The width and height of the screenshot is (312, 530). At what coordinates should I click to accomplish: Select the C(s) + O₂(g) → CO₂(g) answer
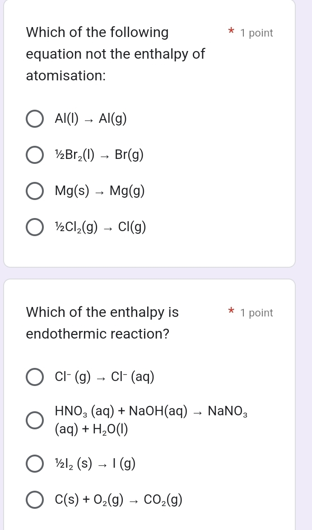click(x=35, y=499)
